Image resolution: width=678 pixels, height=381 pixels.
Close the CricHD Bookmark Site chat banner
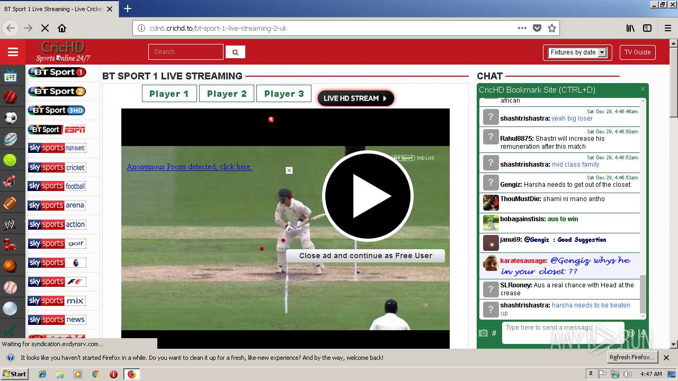[643, 89]
